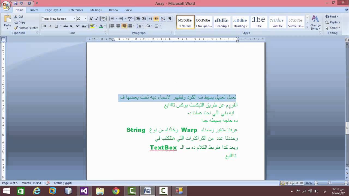Open the Insert tab
Image resolution: width=349 pixels, height=196 pixels.
34,10
